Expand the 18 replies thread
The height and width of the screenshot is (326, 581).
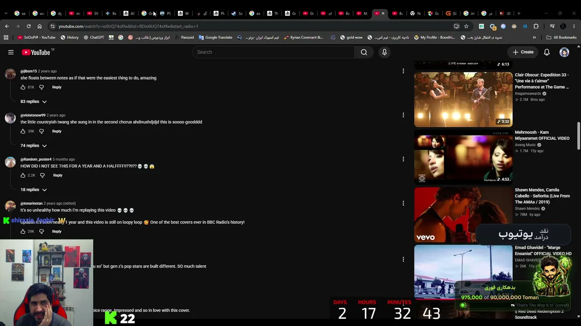(34, 190)
